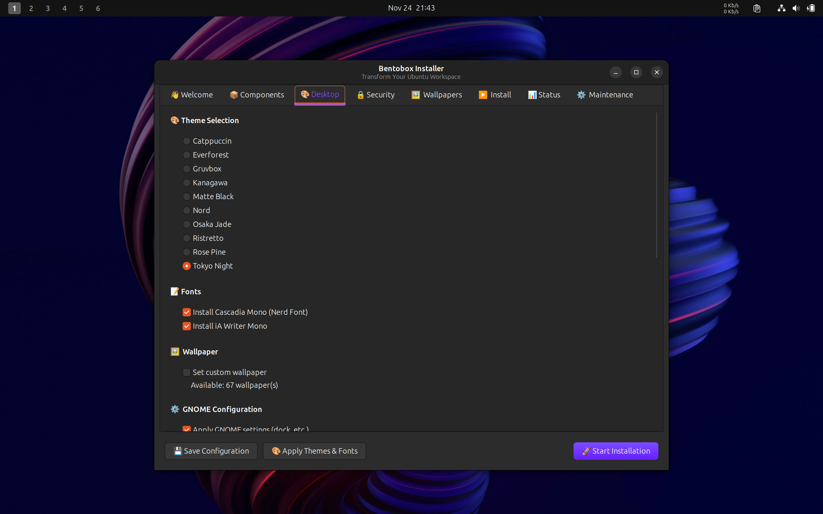Screen dimensions: 823x514
Task: Click the play icon on the Install tab
Action: coord(483,95)
